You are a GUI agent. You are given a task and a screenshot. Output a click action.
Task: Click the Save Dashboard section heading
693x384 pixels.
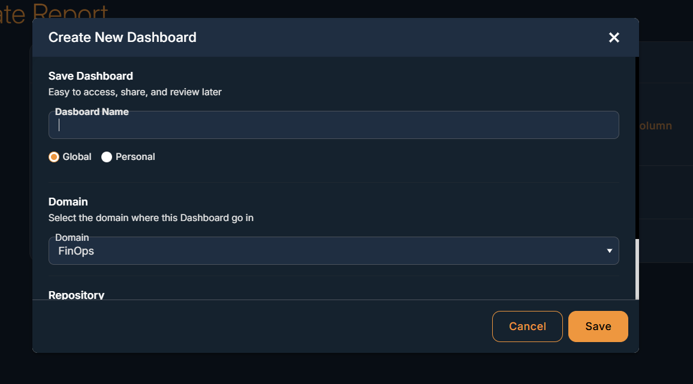91,76
